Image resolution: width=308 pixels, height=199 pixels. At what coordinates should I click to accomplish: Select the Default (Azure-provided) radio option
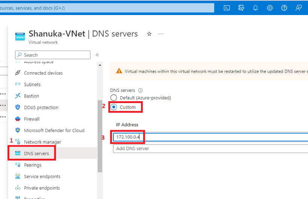(113, 97)
